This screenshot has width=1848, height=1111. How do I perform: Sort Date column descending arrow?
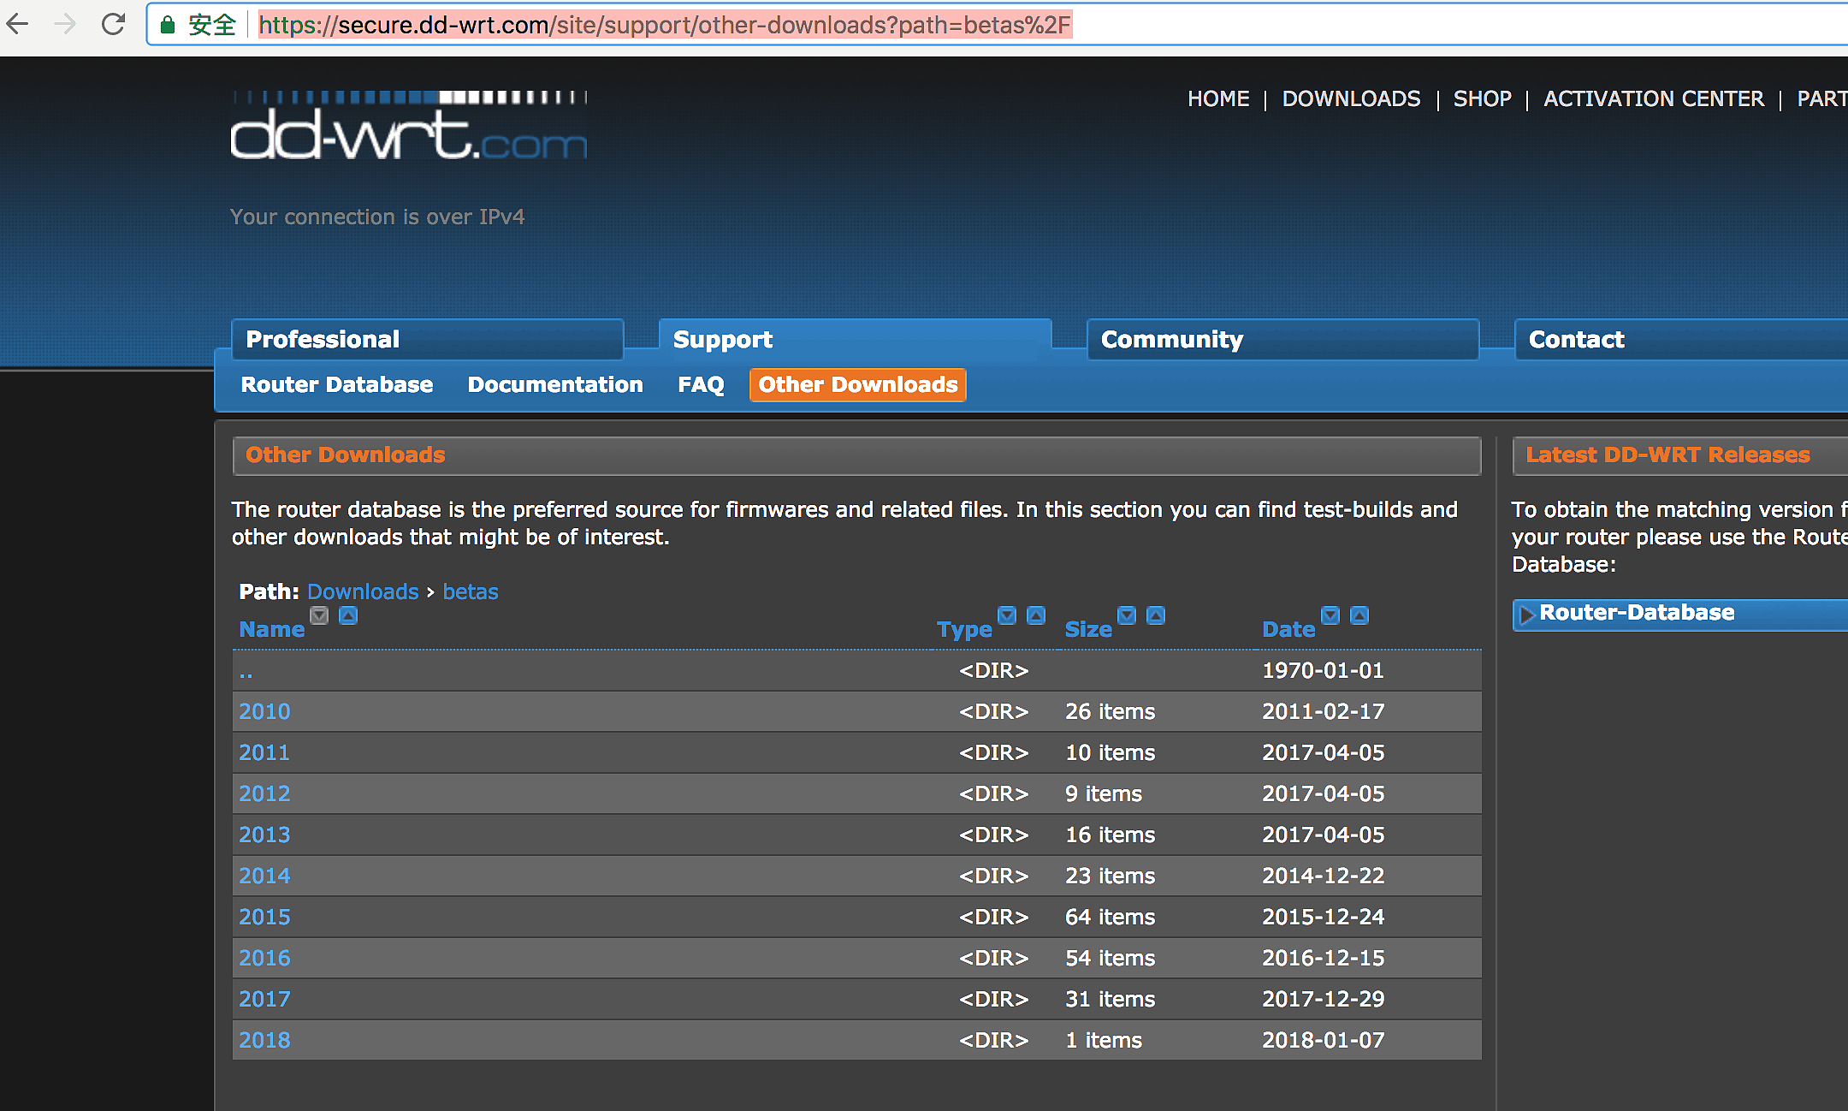[x=1330, y=615]
